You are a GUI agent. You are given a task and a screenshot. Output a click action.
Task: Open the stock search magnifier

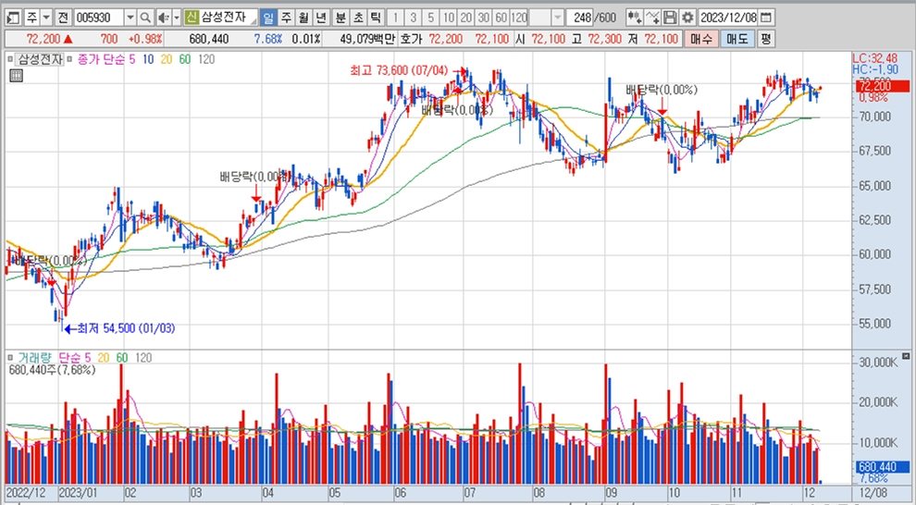[145, 18]
